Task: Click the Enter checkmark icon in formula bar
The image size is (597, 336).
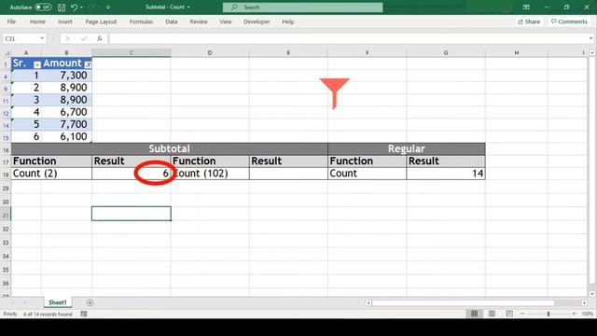Action: point(84,38)
